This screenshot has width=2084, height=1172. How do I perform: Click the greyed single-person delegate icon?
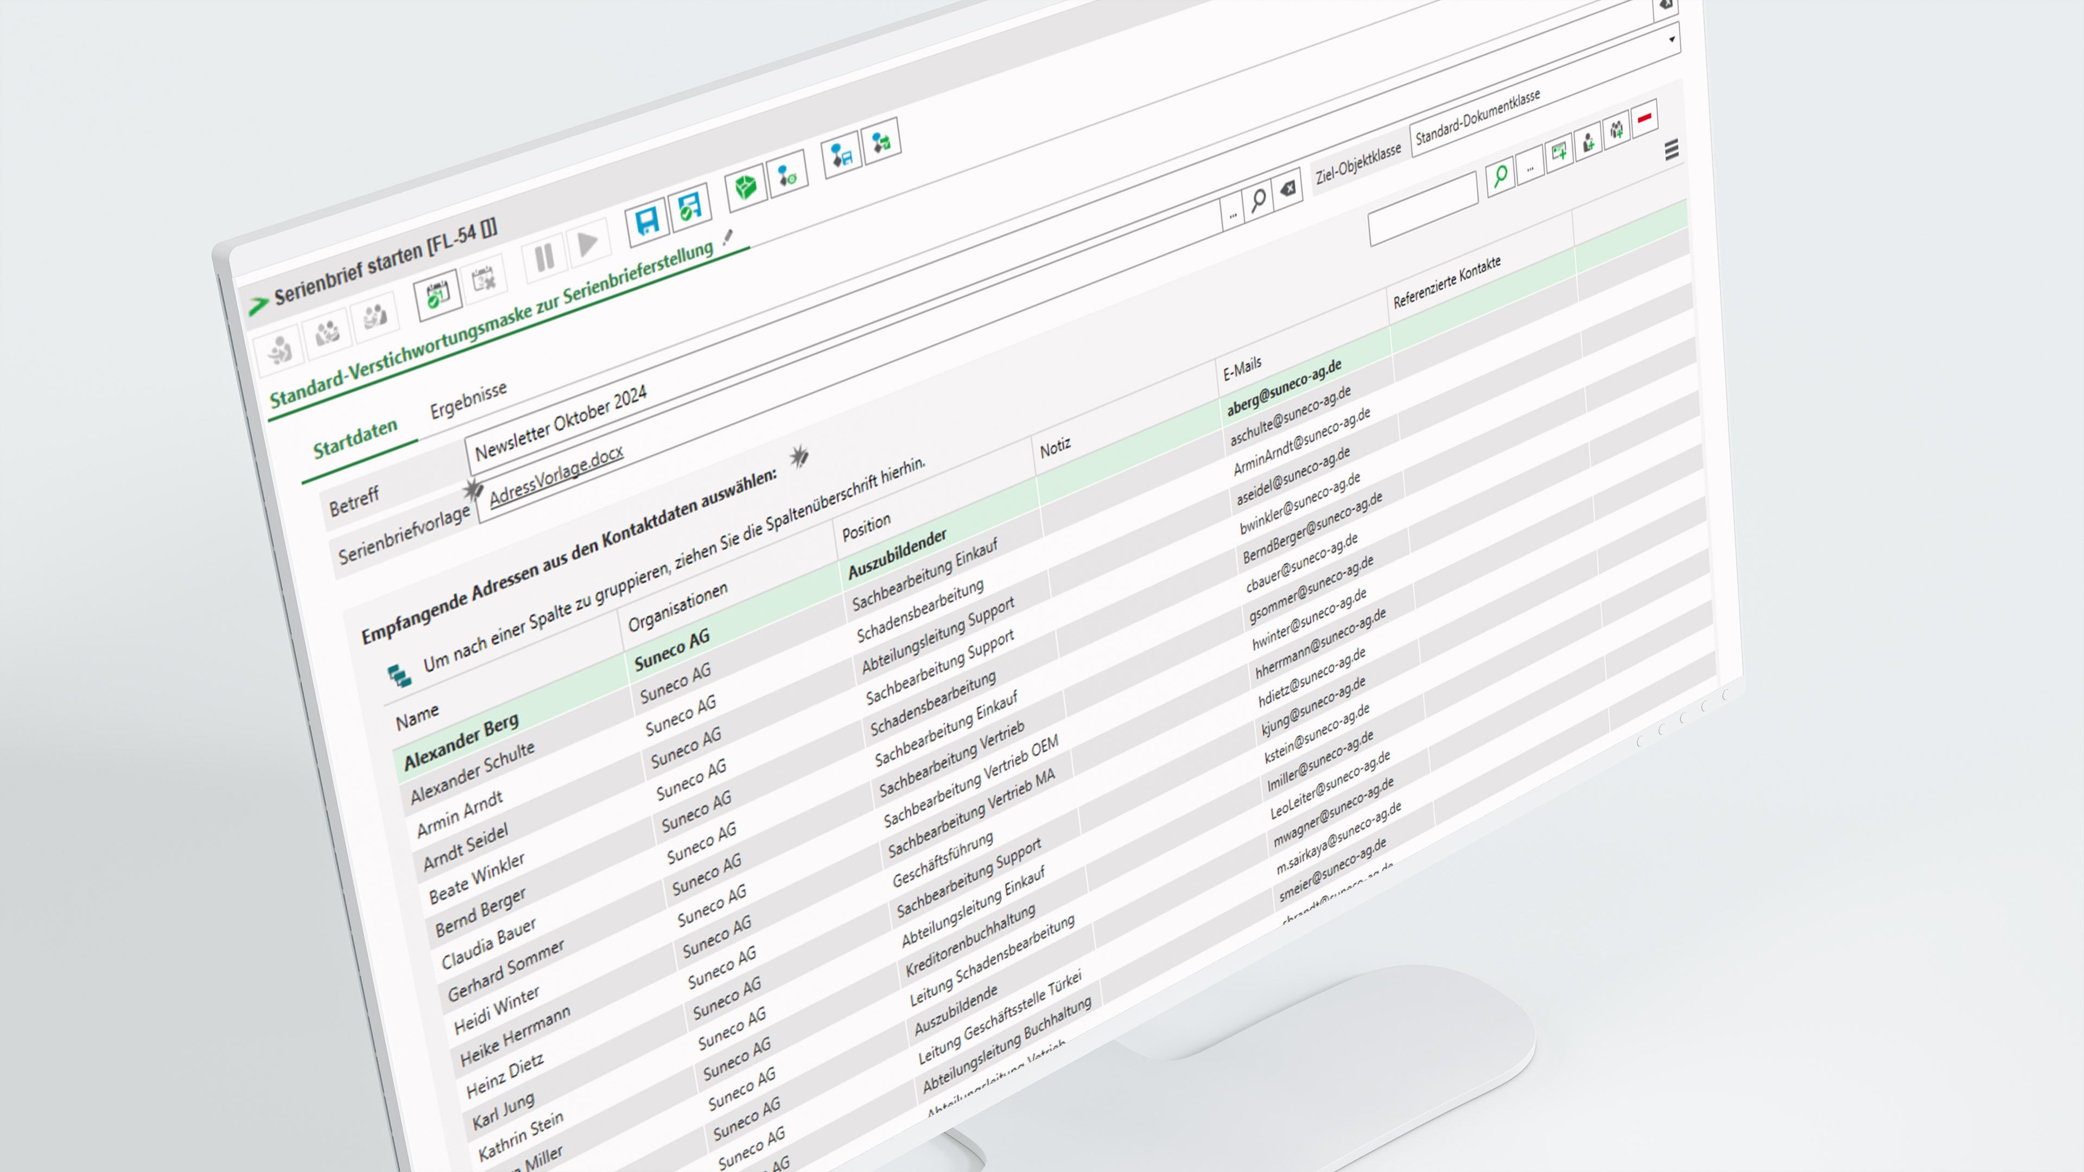tap(279, 350)
